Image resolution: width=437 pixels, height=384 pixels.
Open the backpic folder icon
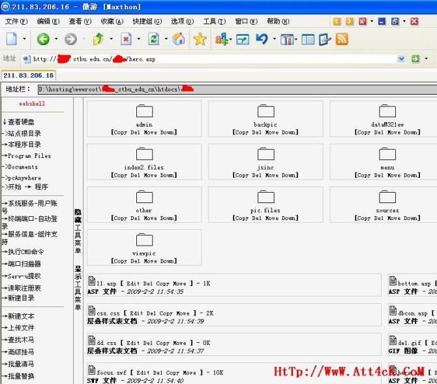pos(265,111)
